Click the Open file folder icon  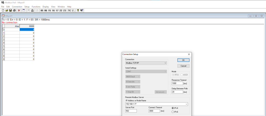coord(7,11)
